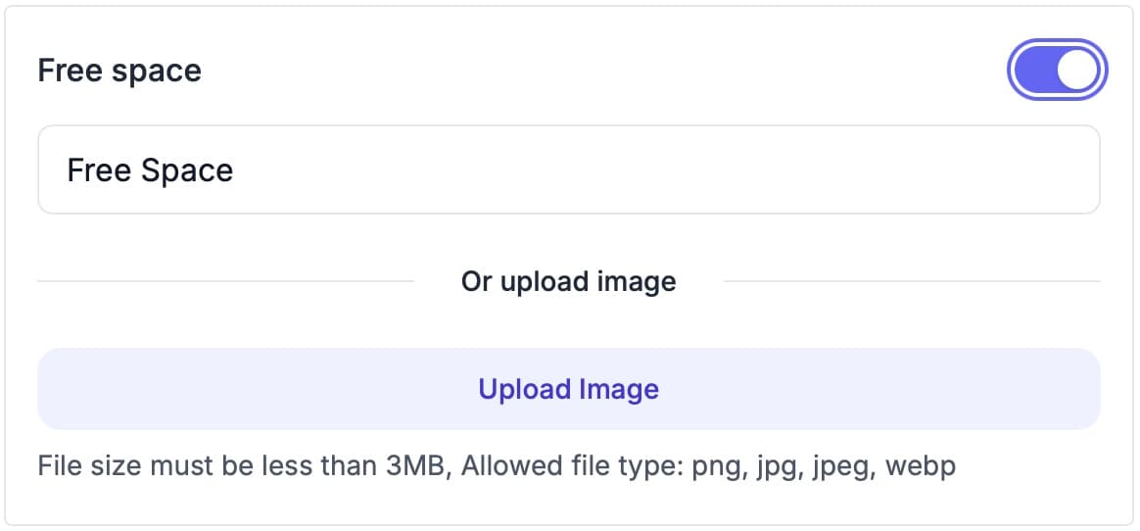Focus the field containing "Free Space"
The width and height of the screenshot is (1140, 531).
568,169
